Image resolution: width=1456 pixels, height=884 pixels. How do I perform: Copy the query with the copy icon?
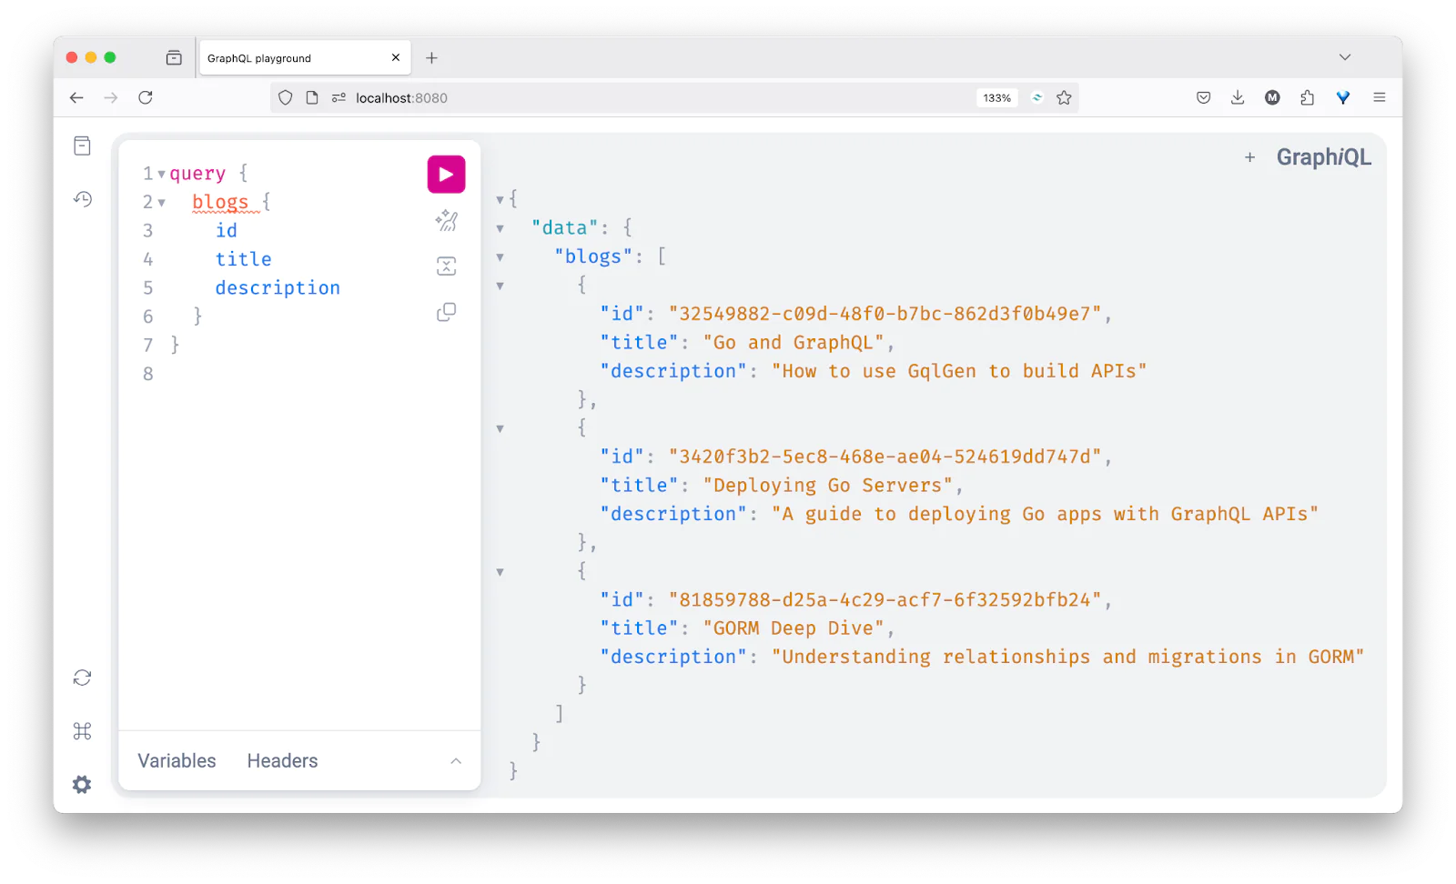coord(446,311)
